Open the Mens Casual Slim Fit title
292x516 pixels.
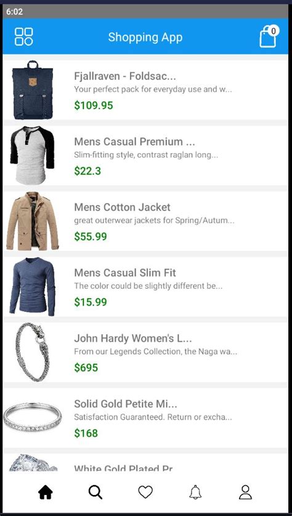(125, 273)
